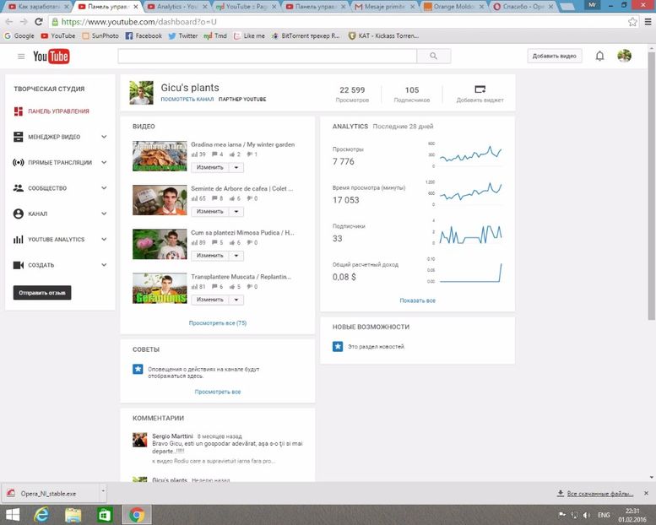656x525 pixels.
Task: Click Изменить for Gradina mea iarna video
Action: 210,167
